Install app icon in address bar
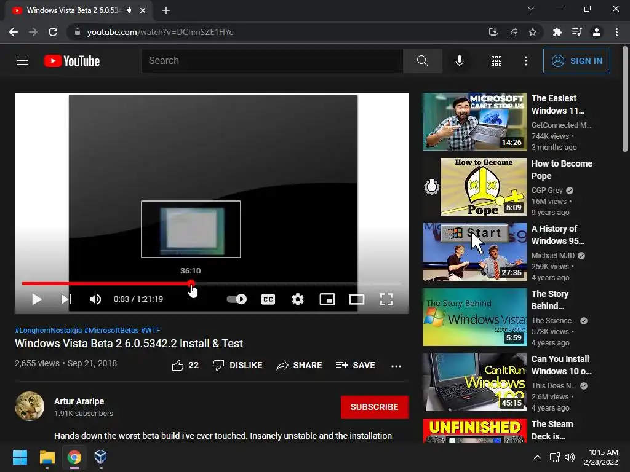This screenshot has height=472, width=630. (x=493, y=32)
